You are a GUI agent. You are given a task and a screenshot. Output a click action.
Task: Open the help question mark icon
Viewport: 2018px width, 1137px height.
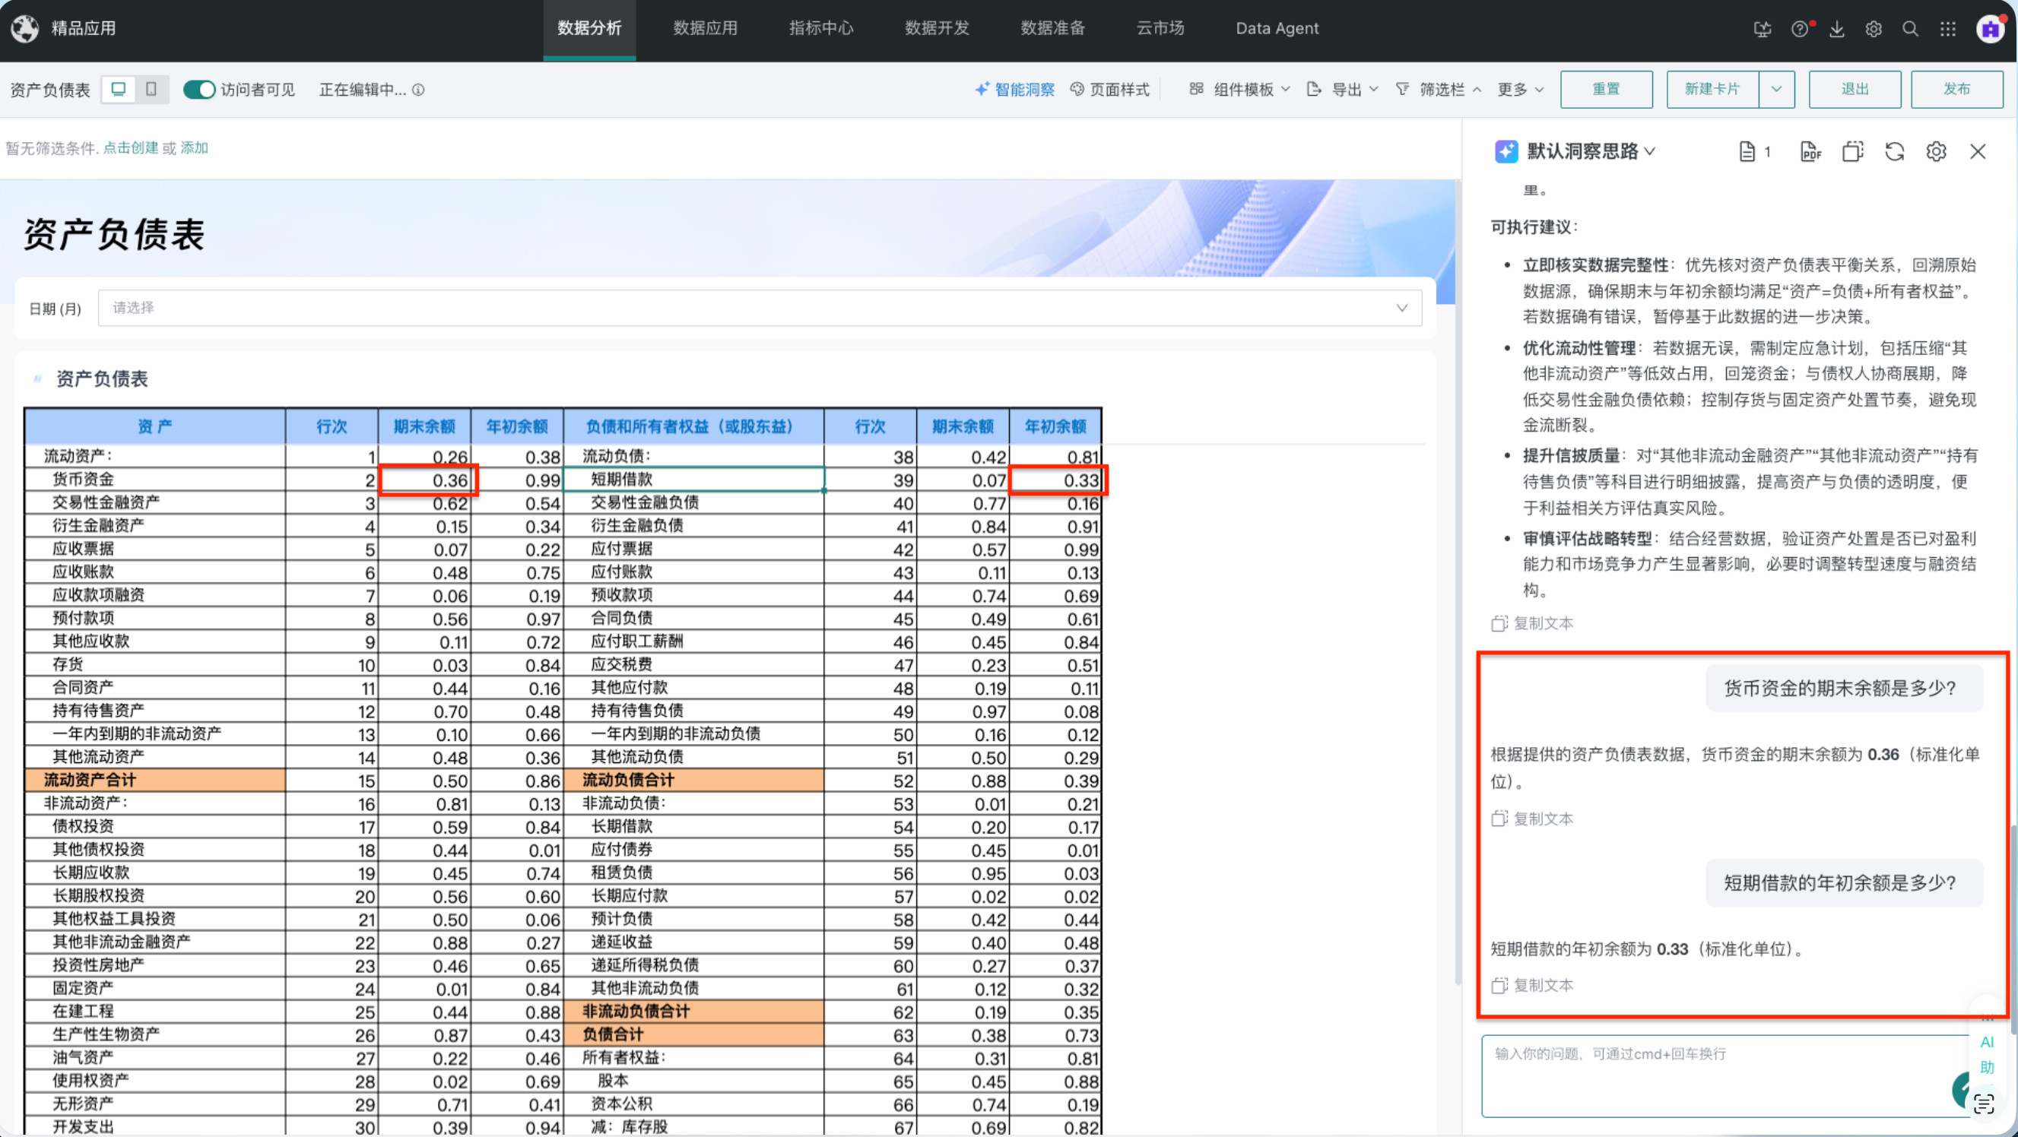tap(1801, 29)
